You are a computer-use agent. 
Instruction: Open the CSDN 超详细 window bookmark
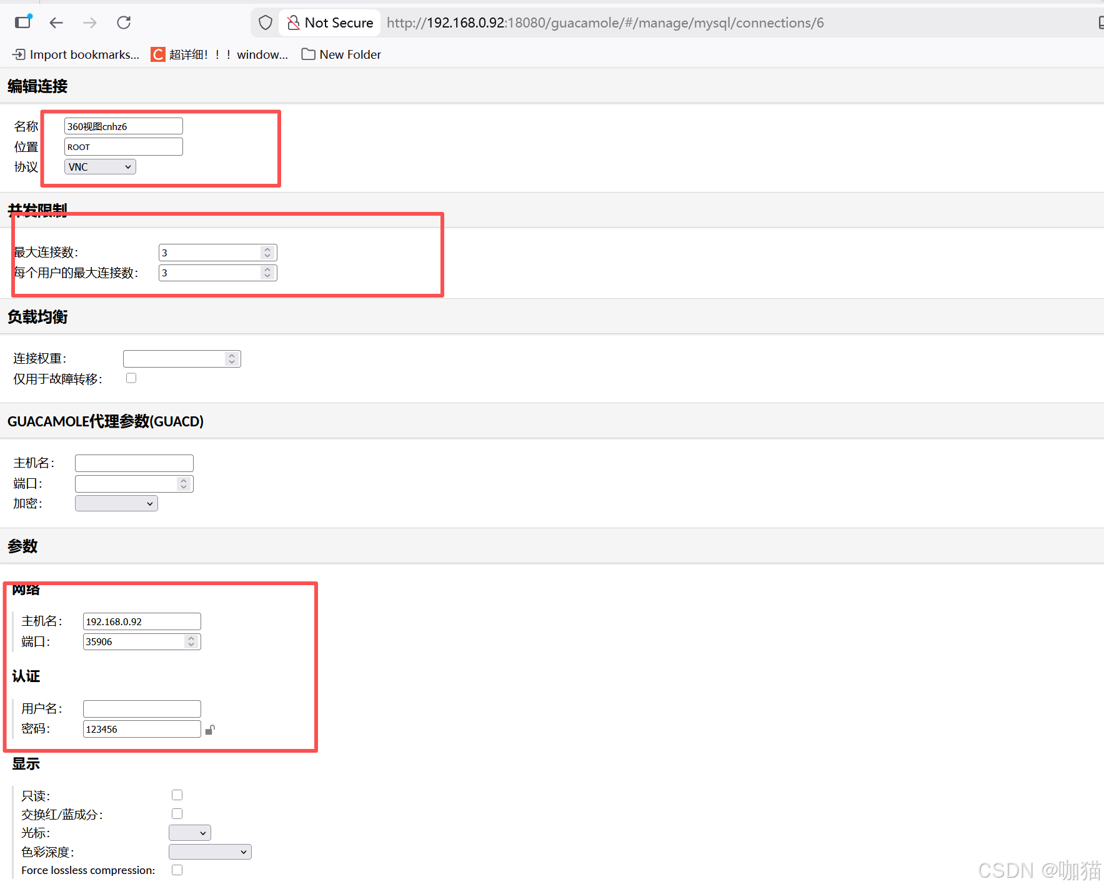[x=219, y=54]
